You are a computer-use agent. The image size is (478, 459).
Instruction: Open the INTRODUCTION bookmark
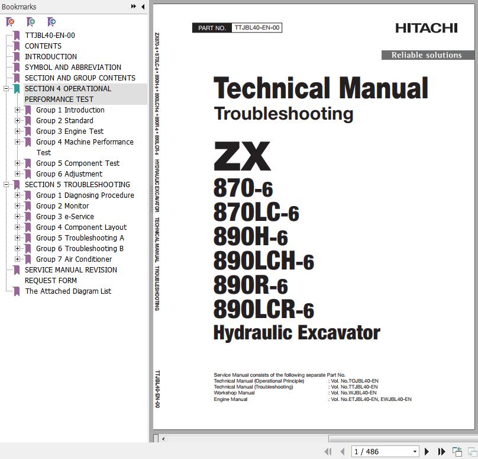(51, 57)
